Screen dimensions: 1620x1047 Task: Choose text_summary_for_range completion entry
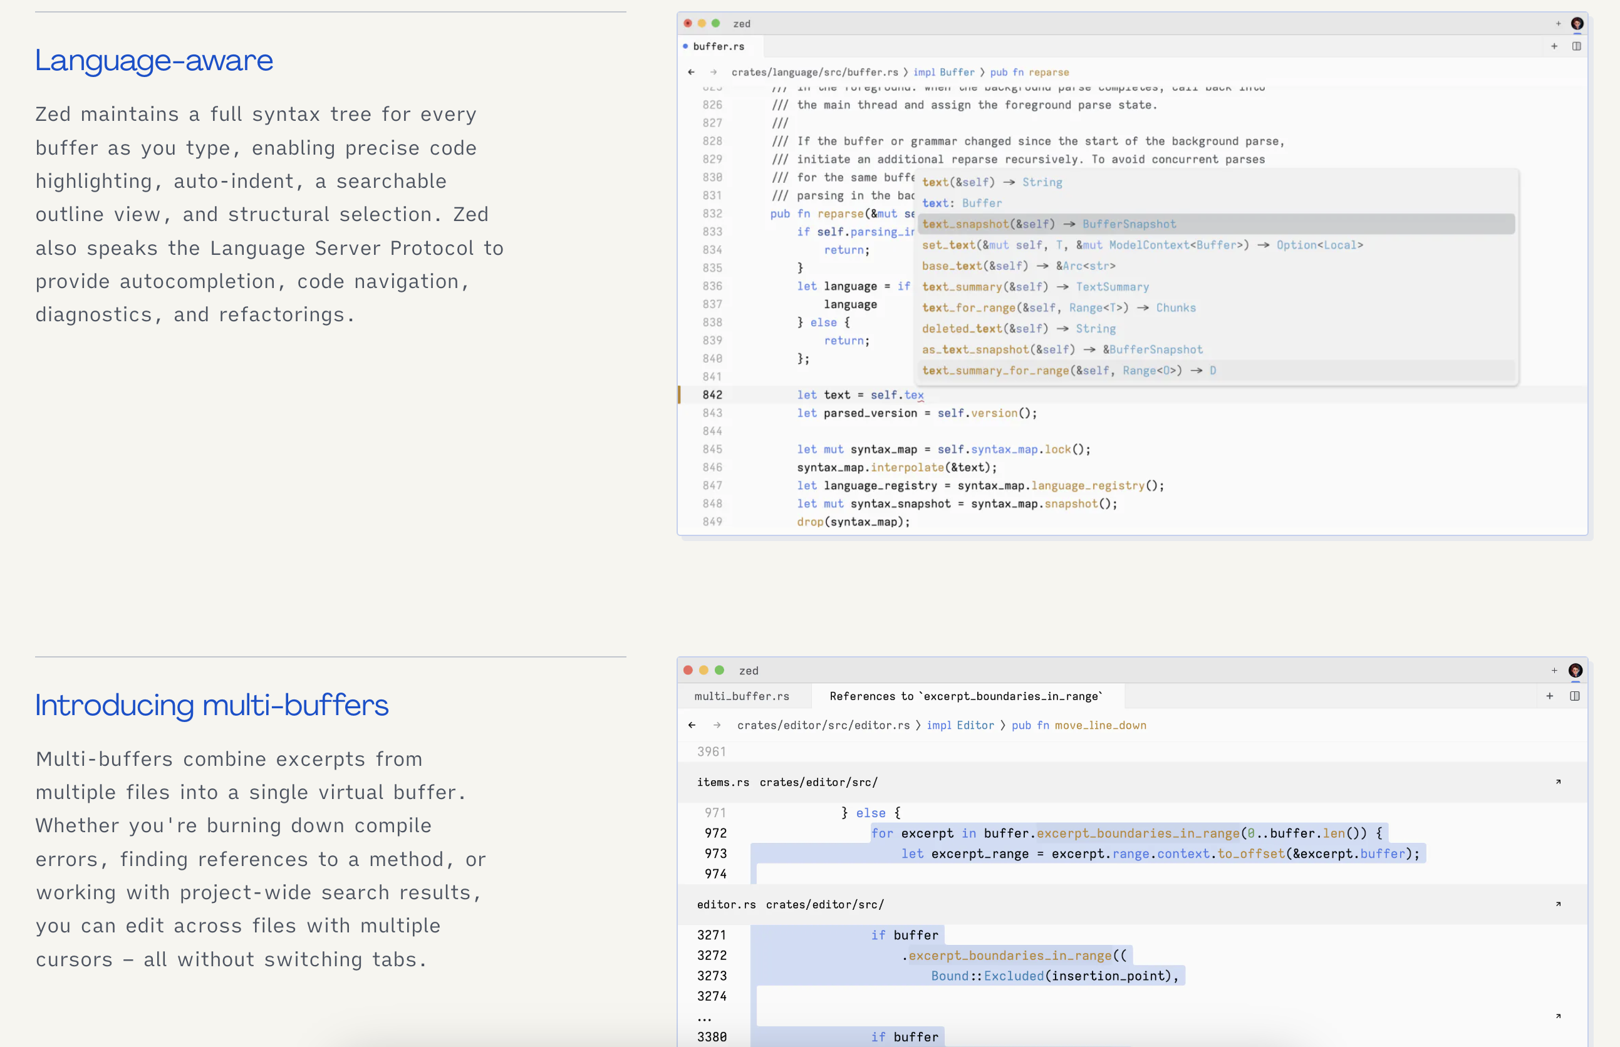1217,371
